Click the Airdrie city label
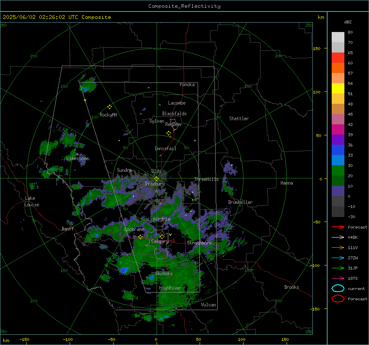 (162, 219)
